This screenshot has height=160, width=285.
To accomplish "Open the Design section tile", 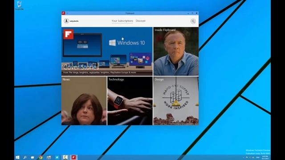I will click(176, 101).
